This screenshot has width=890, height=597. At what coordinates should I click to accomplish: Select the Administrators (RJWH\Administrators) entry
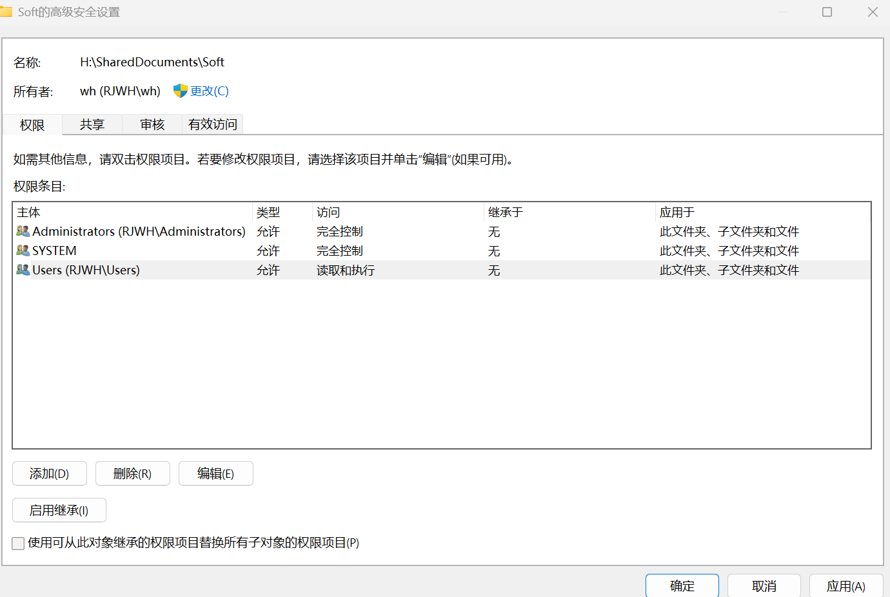point(442,231)
